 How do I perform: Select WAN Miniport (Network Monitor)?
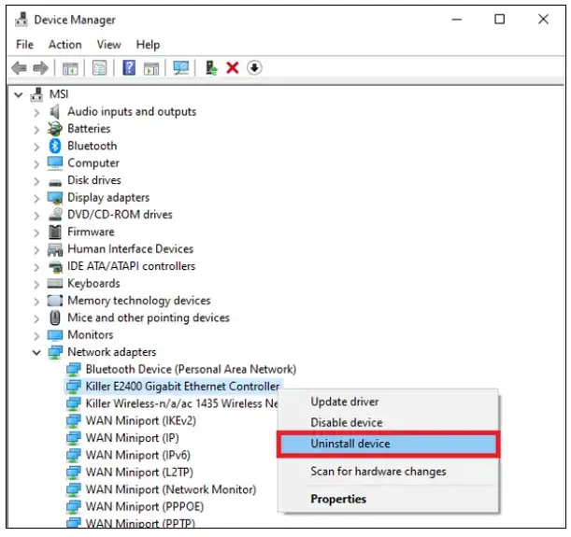pyautogui.click(x=171, y=489)
